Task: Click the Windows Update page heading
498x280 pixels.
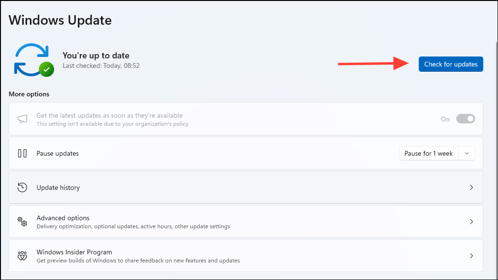Action: tap(60, 20)
